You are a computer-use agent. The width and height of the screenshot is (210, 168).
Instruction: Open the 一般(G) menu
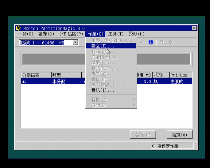(25, 34)
